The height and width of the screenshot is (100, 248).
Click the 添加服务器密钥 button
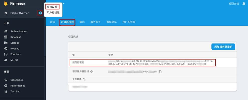pyautogui.click(x=223, y=47)
